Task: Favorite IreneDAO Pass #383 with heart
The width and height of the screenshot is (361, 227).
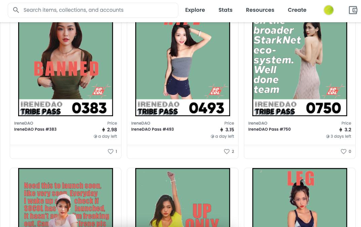Action: [110, 152]
